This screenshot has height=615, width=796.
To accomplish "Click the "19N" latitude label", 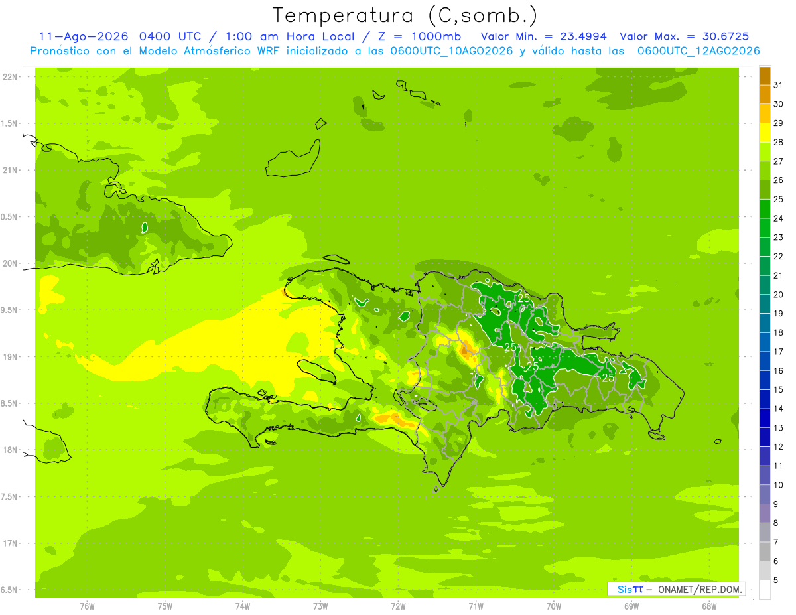I will pyautogui.click(x=11, y=357).
